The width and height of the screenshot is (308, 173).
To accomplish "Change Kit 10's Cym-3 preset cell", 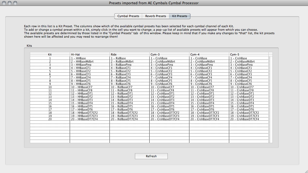I will 169,87.
